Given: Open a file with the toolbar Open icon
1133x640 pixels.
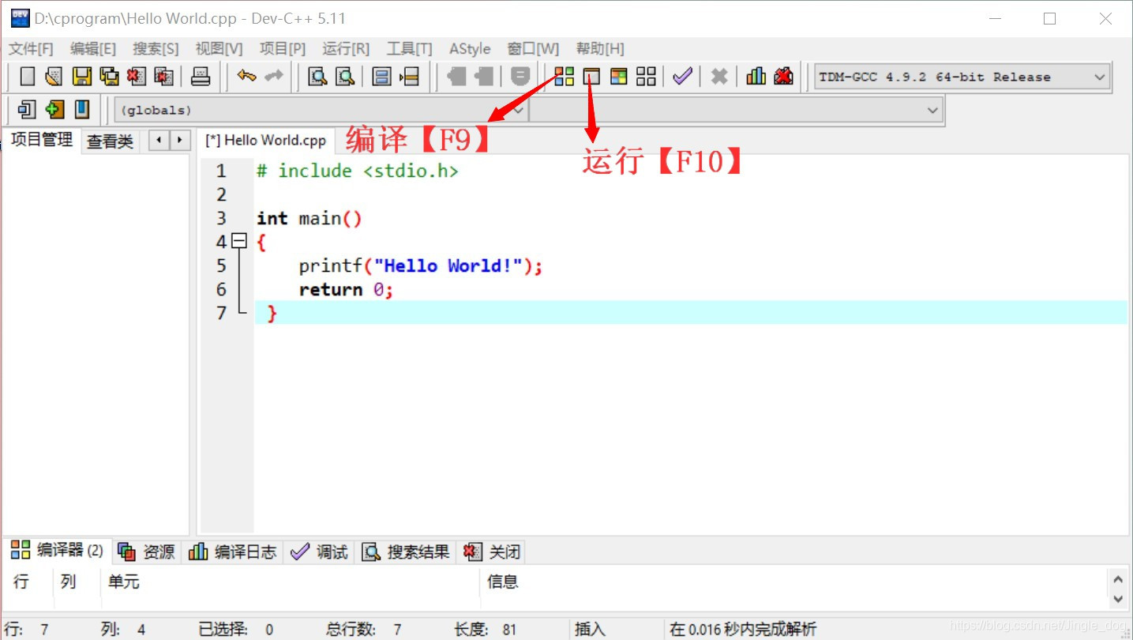Looking at the screenshot, I should coord(54,77).
